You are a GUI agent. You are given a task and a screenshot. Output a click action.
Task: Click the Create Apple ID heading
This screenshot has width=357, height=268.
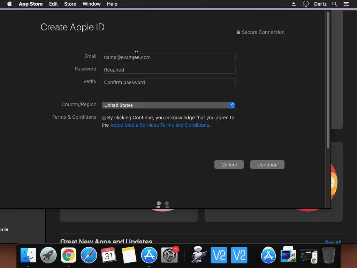point(73,27)
